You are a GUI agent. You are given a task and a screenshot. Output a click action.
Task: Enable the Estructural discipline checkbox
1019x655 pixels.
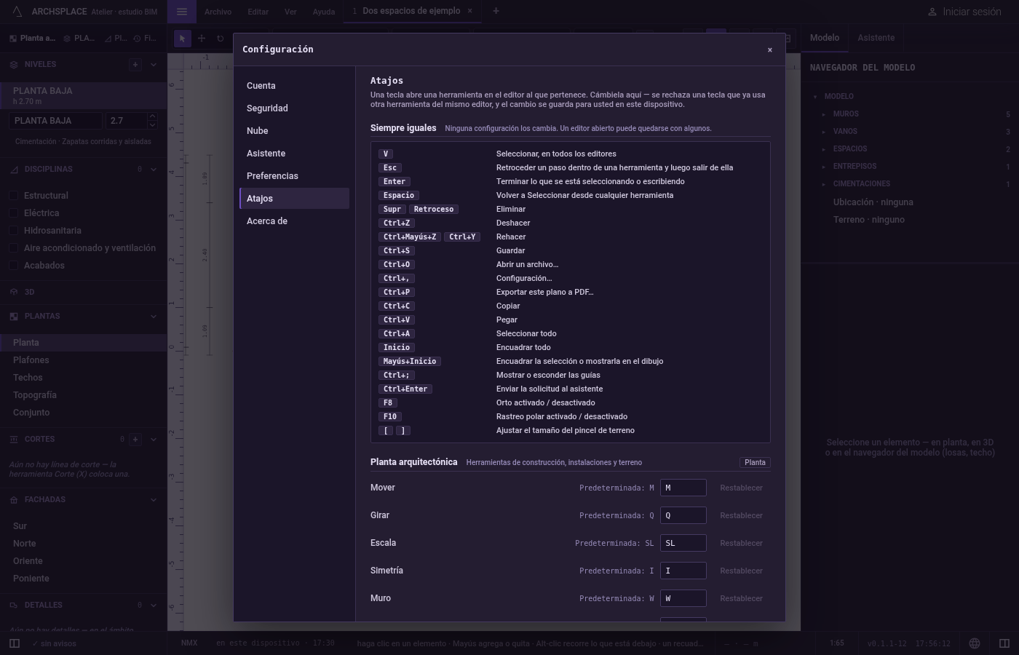coord(13,196)
